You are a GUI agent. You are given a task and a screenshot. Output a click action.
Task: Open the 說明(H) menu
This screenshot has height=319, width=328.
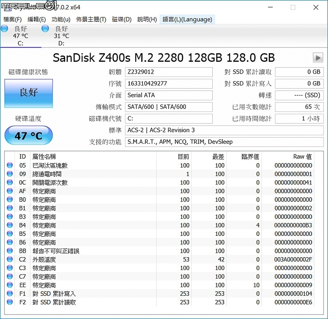(147, 20)
